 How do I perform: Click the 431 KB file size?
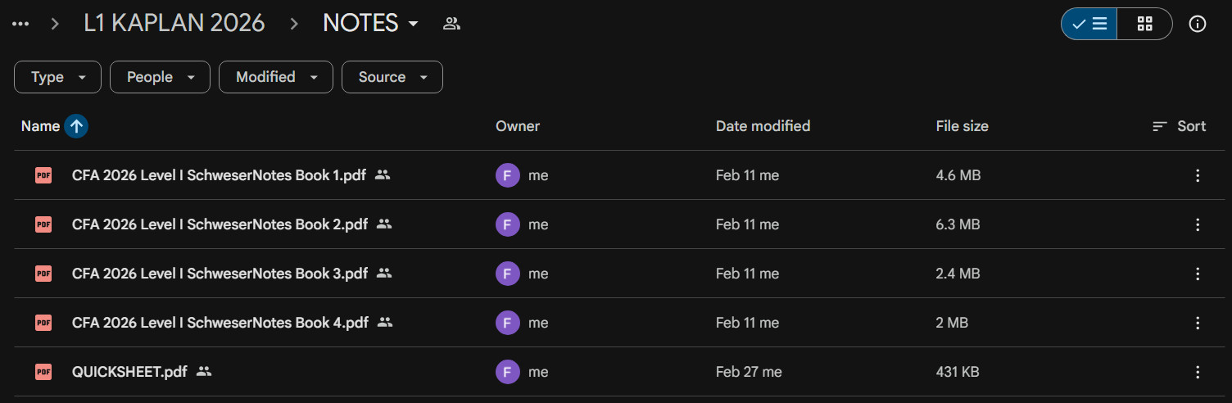coord(958,372)
